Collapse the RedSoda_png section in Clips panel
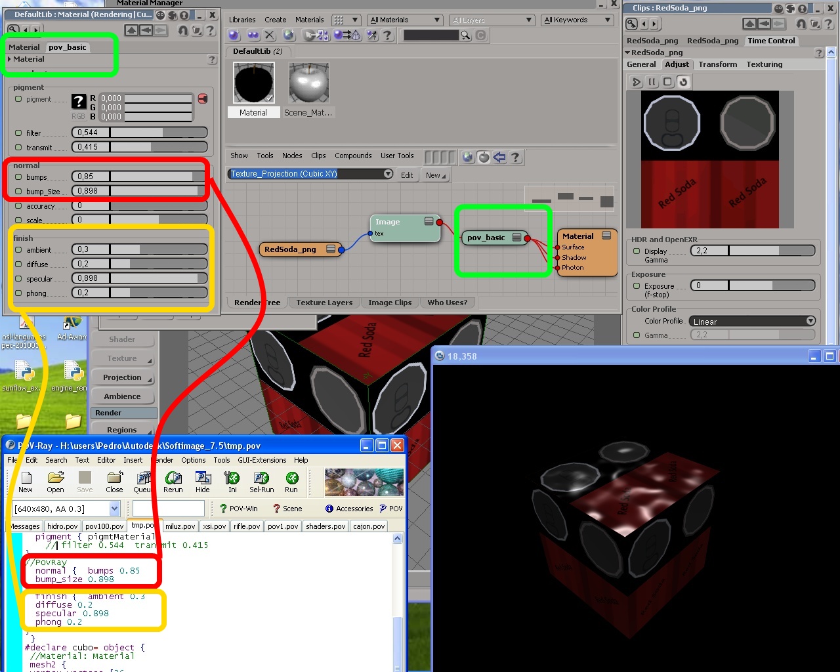This screenshot has height=672, width=840. click(x=627, y=52)
